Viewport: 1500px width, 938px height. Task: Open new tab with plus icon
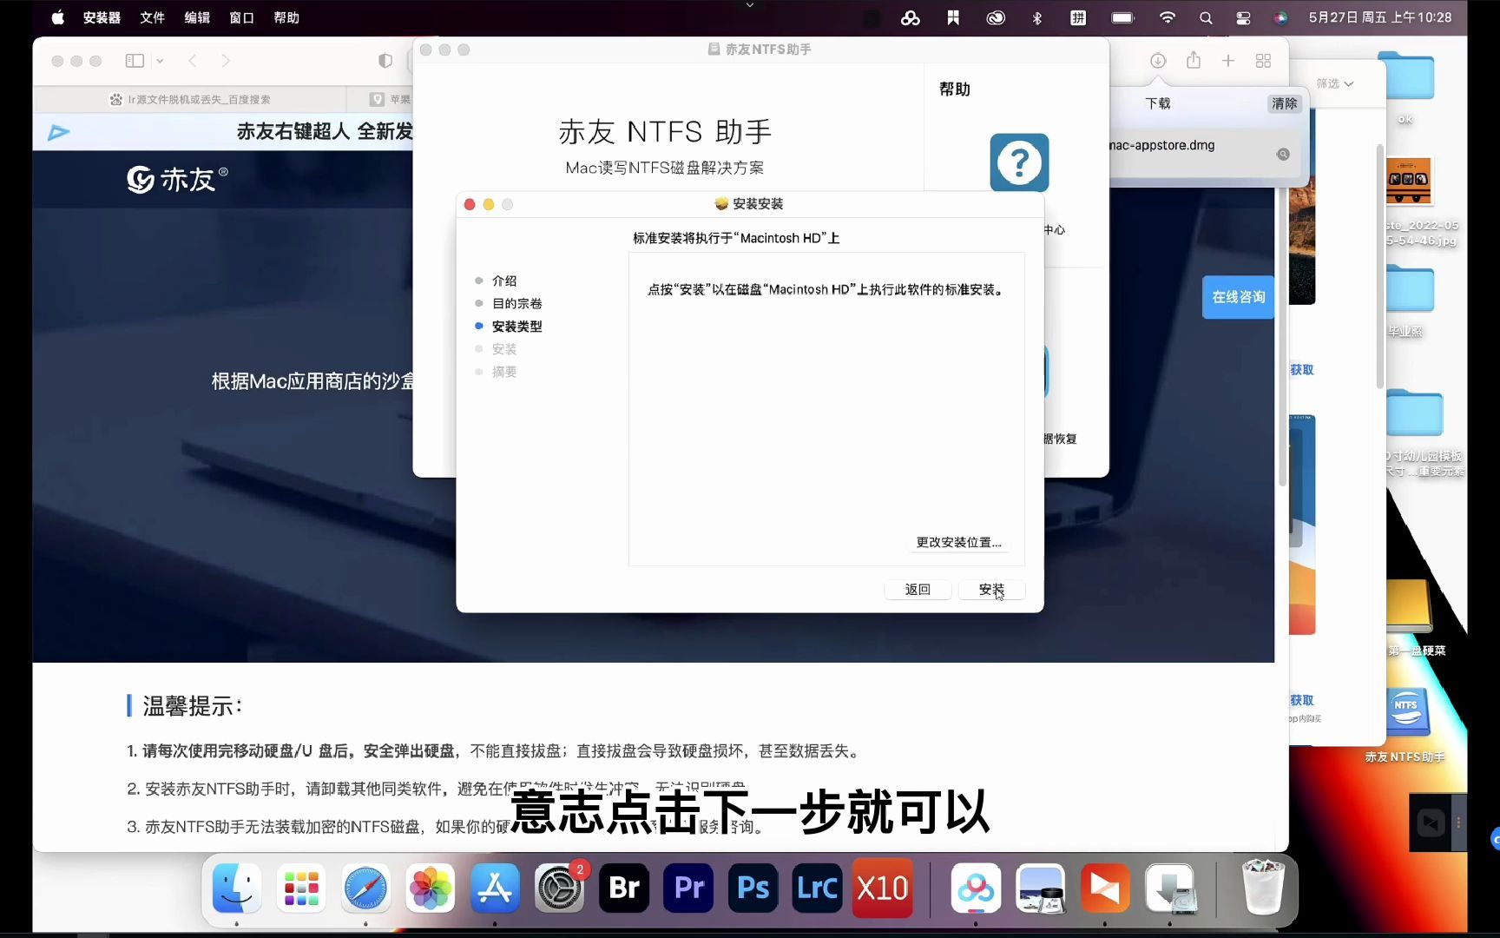[x=1228, y=61]
